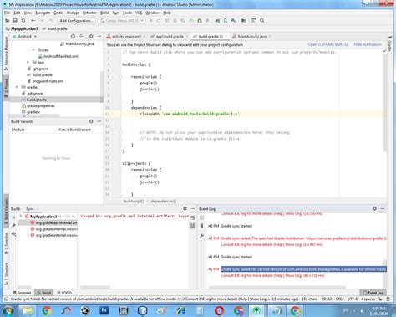Open the TODO bottom tool button

pos(64,293)
